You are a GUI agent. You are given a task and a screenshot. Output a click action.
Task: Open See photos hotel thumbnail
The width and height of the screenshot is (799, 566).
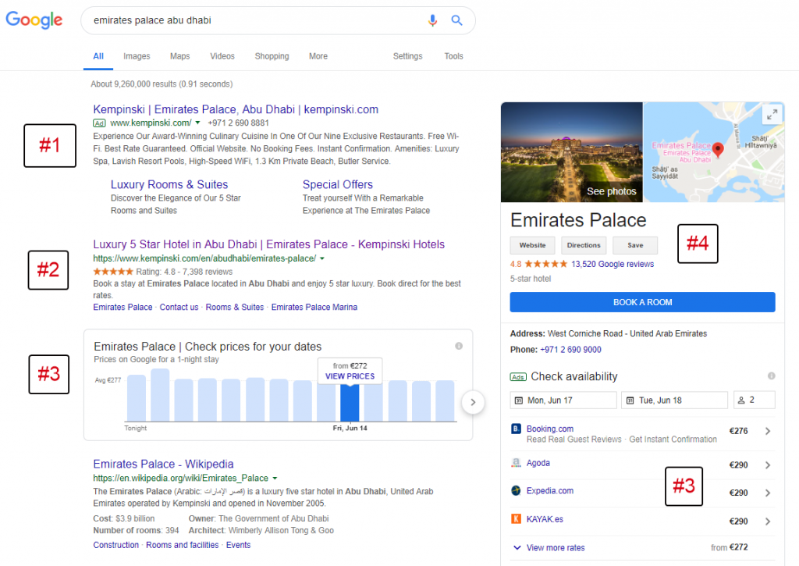[572, 152]
